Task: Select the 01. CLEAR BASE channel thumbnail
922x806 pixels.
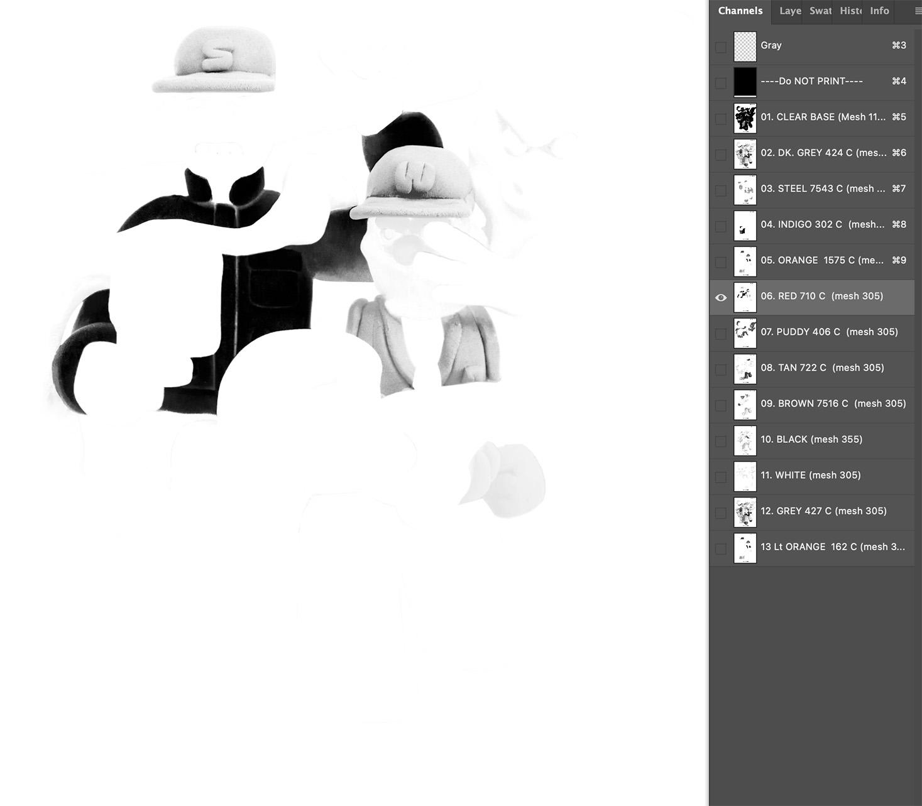Action: [745, 117]
